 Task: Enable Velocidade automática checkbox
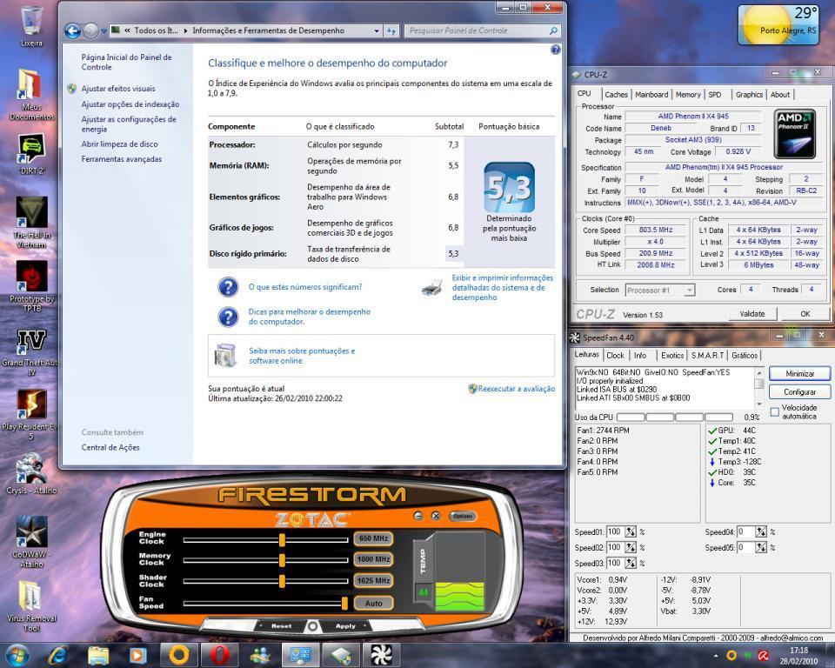pos(774,412)
